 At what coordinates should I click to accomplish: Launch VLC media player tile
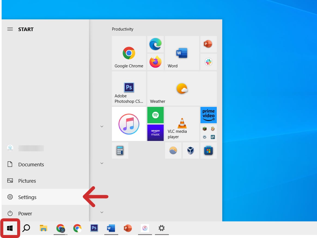[182, 124]
